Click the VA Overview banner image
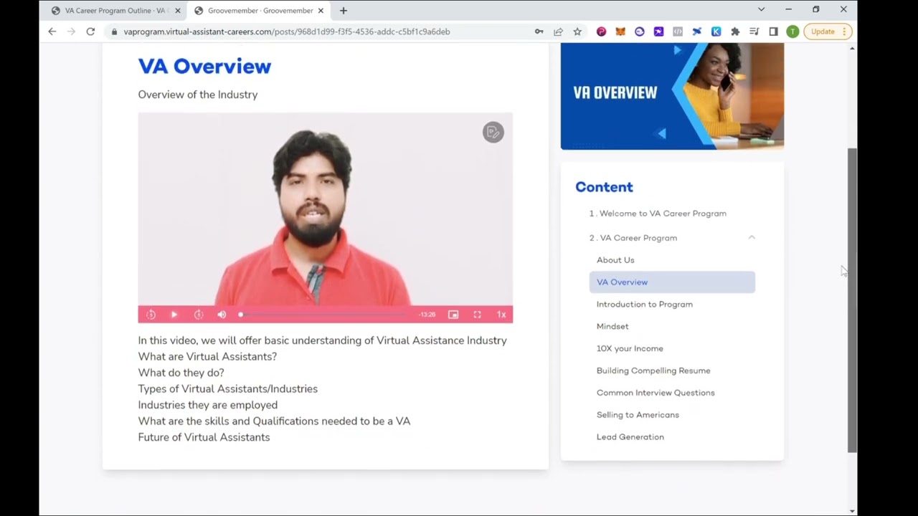918x516 pixels. [672, 96]
